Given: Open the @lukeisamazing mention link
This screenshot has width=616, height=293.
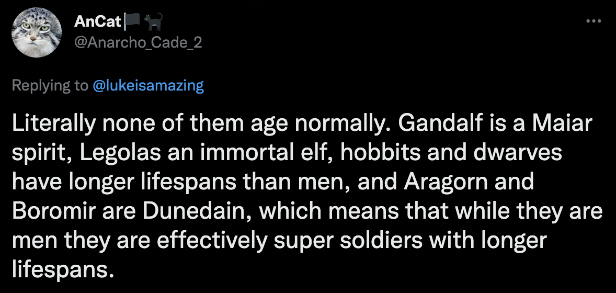Looking at the screenshot, I should [x=148, y=85].
